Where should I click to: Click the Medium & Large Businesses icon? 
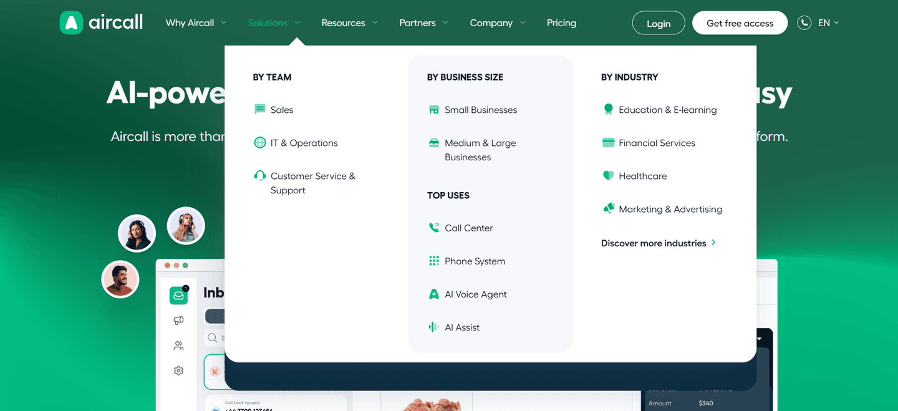[434, 143]
